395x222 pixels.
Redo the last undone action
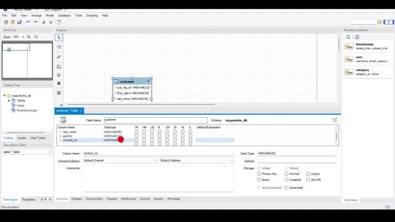tap(36, 22)
